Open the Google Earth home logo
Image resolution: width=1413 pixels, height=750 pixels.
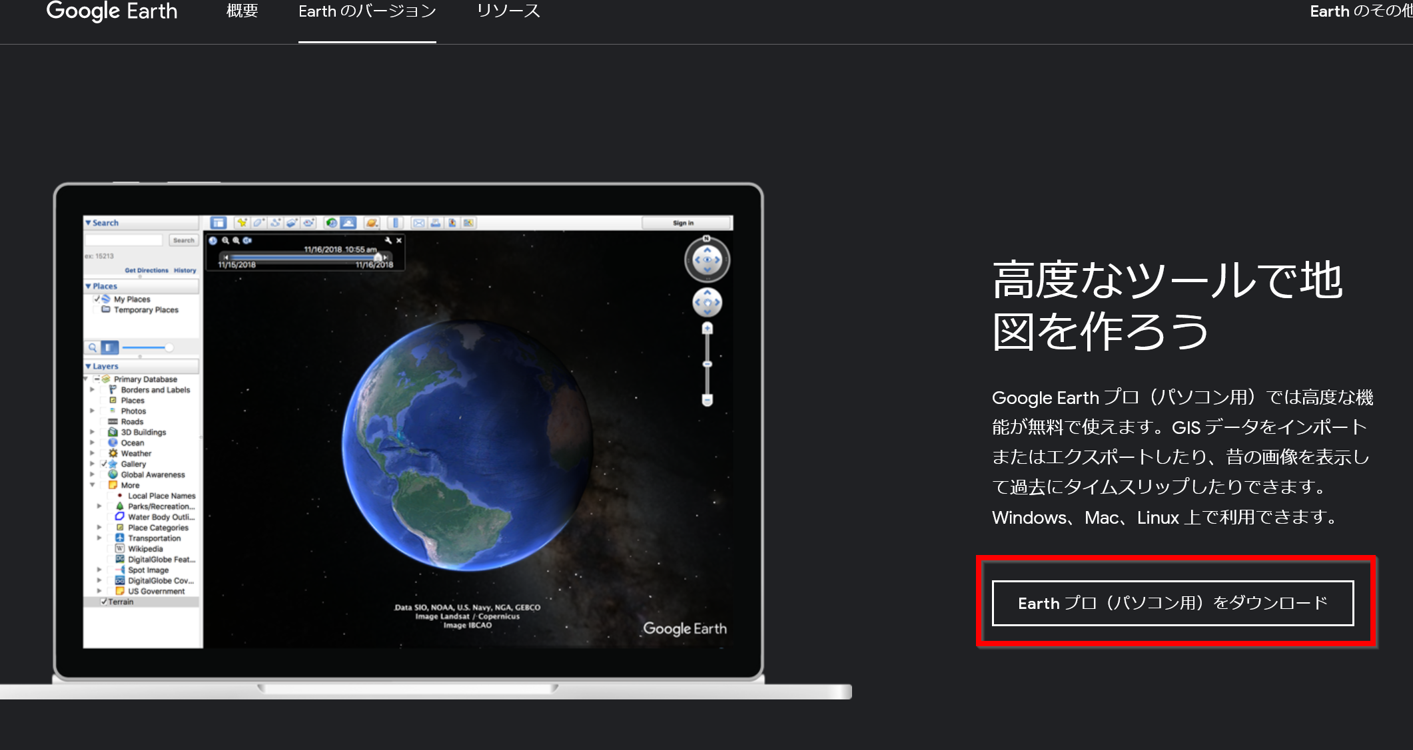point(112,11)
